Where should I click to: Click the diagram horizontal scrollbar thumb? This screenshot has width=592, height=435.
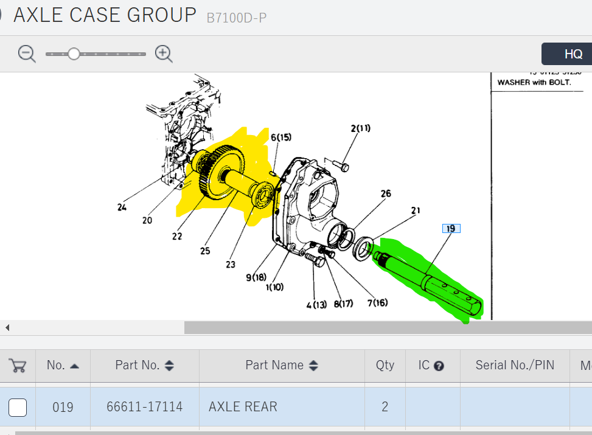coord(388,328)
